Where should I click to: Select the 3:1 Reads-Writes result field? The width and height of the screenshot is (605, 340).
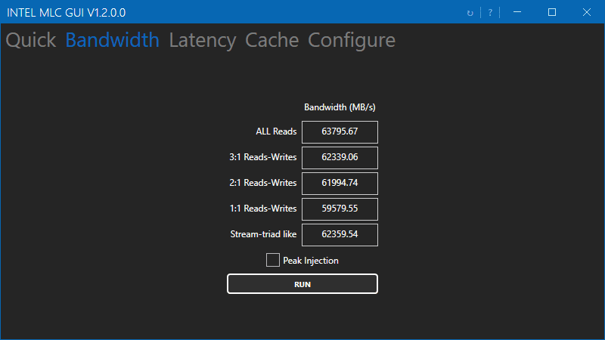[x=340, y=158]
